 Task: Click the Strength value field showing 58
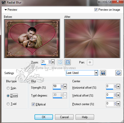[57, 86]
